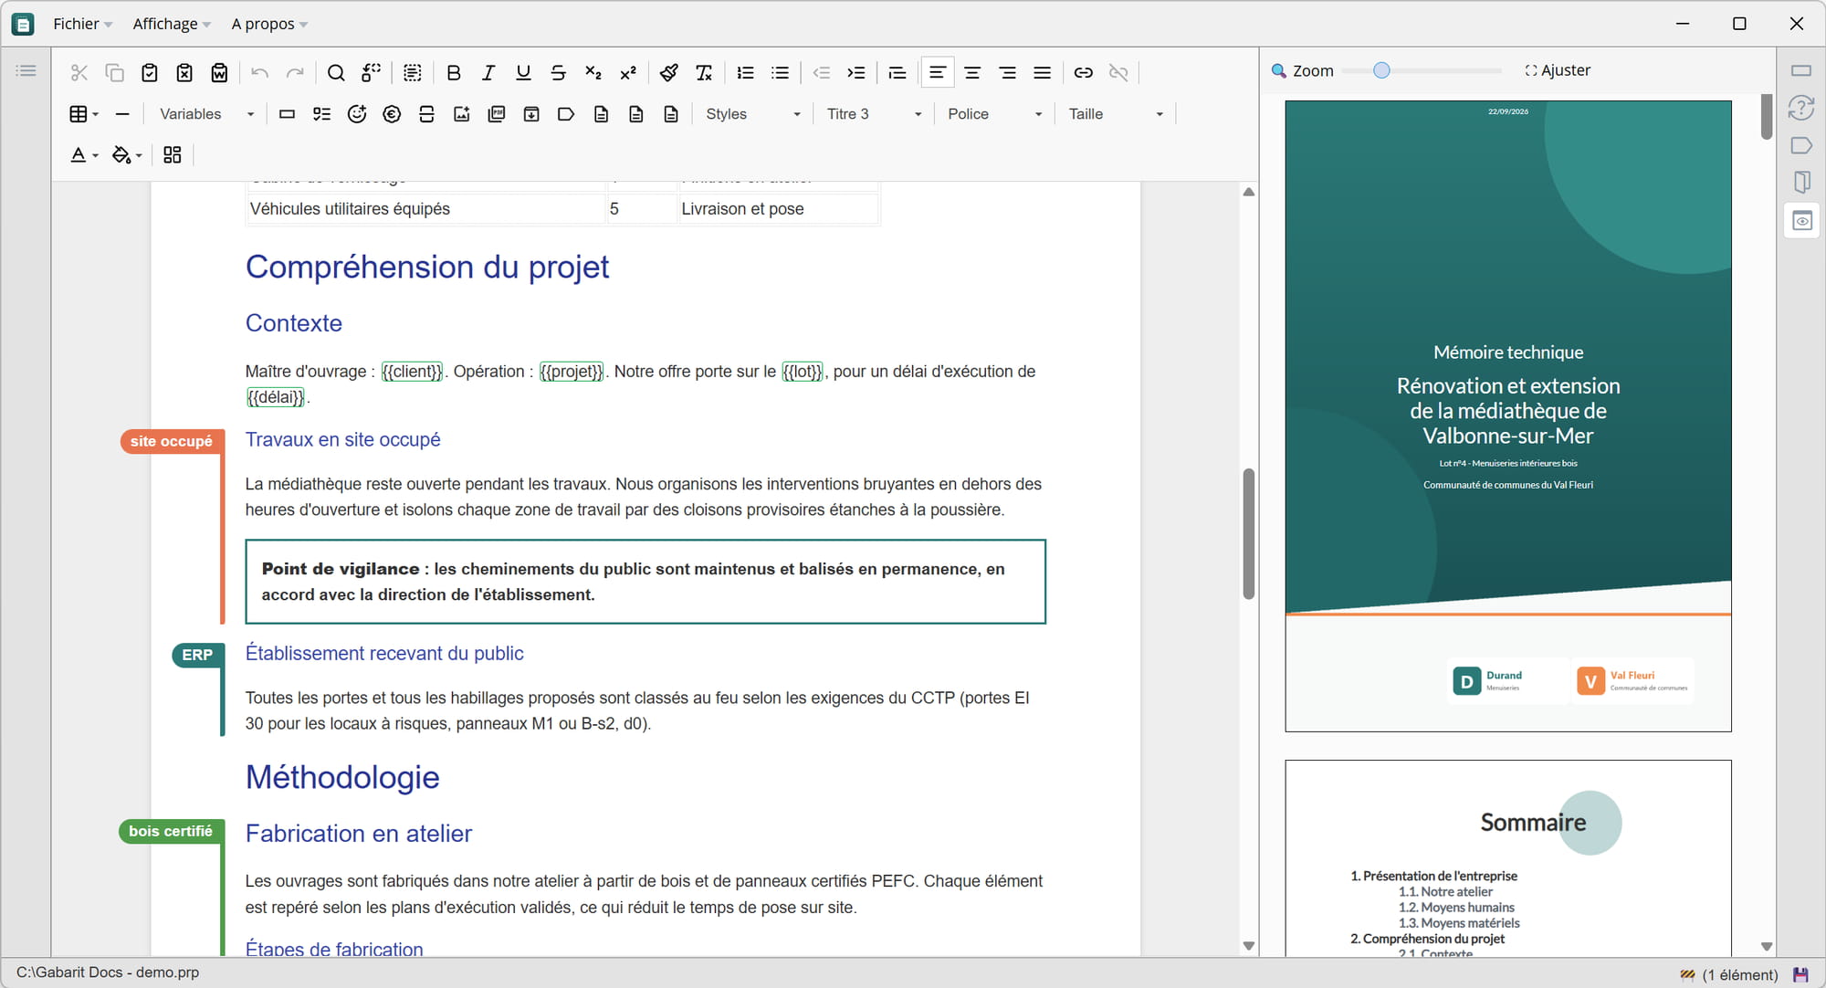Remove the link with unlink icon
The image size is (1826, 988).
[x=1118, y=73]
